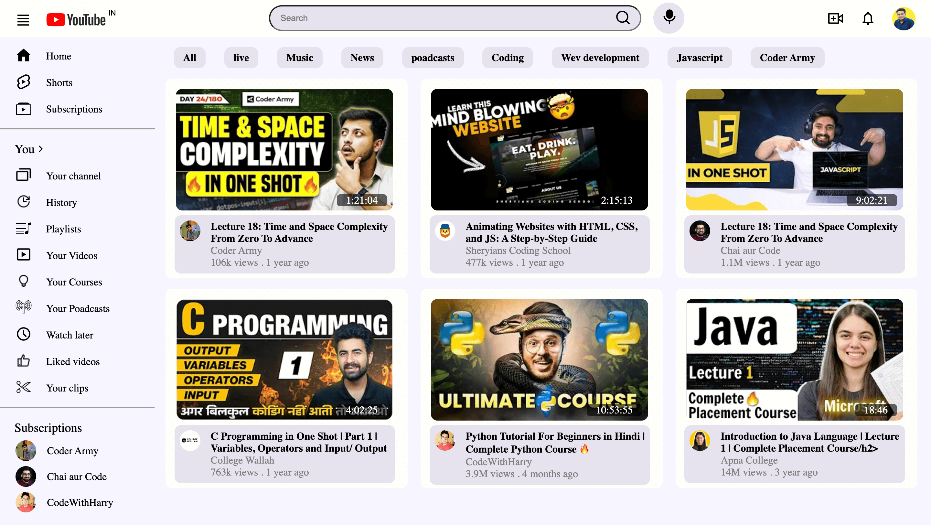Open Watch later sidebar label

(x=70, y=335)
